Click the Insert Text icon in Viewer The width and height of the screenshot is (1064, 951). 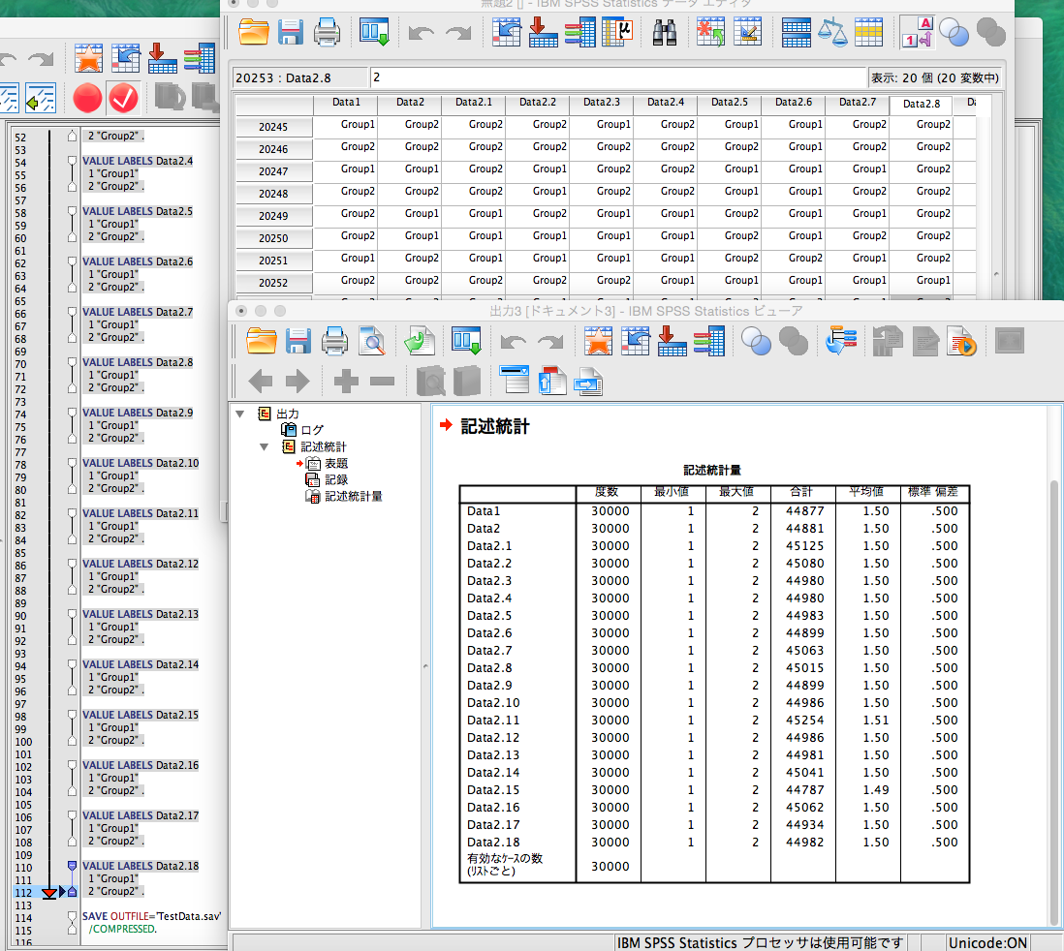[588, 382]
